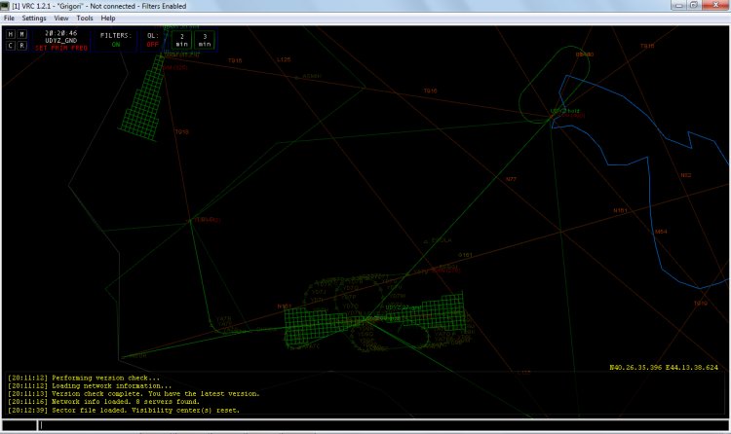Click the callsign box left of command line
The height and width of the screenshot is (434, 731).
tap(19, 424)
